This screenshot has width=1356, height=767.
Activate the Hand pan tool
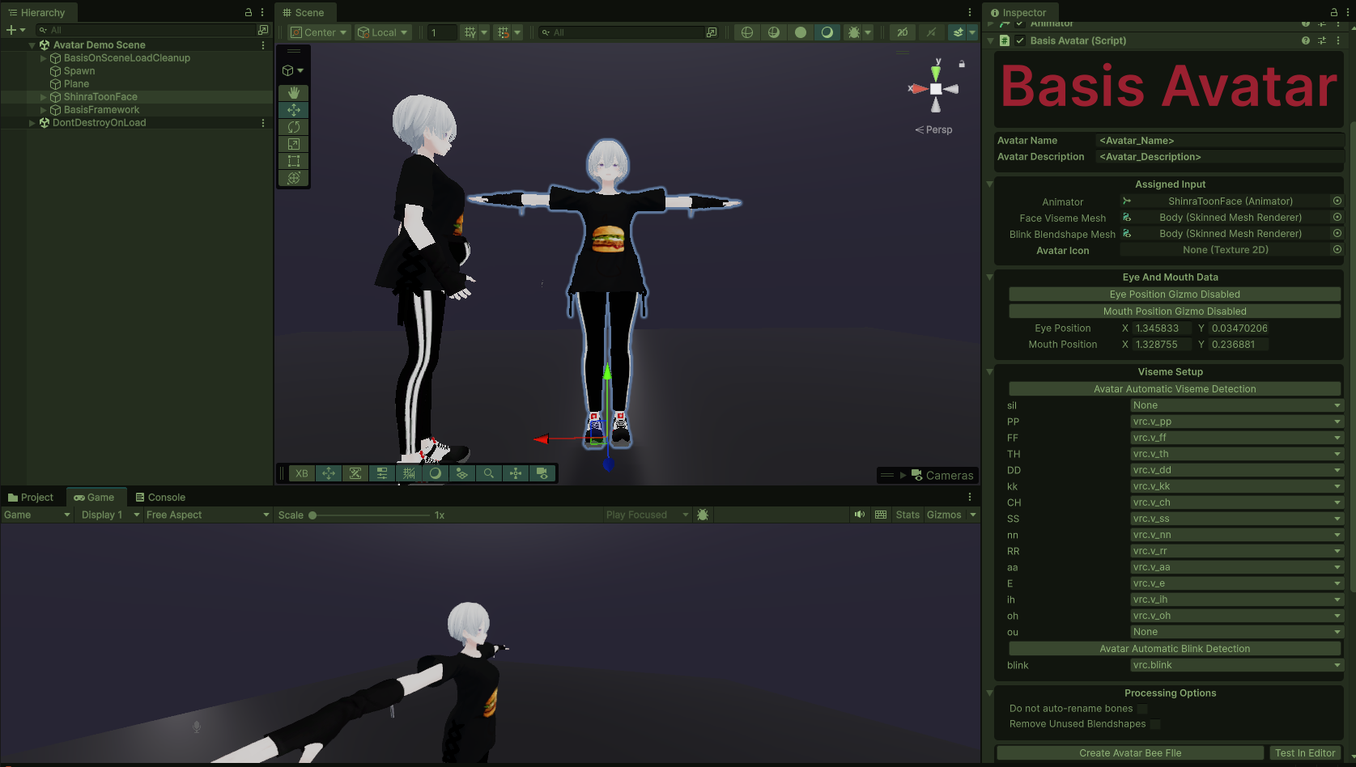(x=293, y=93)
